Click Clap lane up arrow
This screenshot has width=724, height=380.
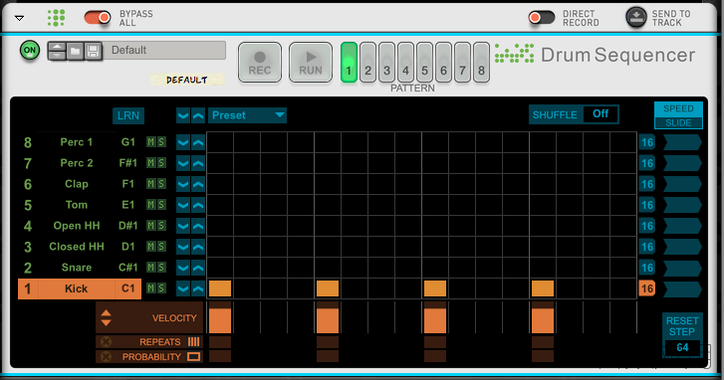(198, 184)
